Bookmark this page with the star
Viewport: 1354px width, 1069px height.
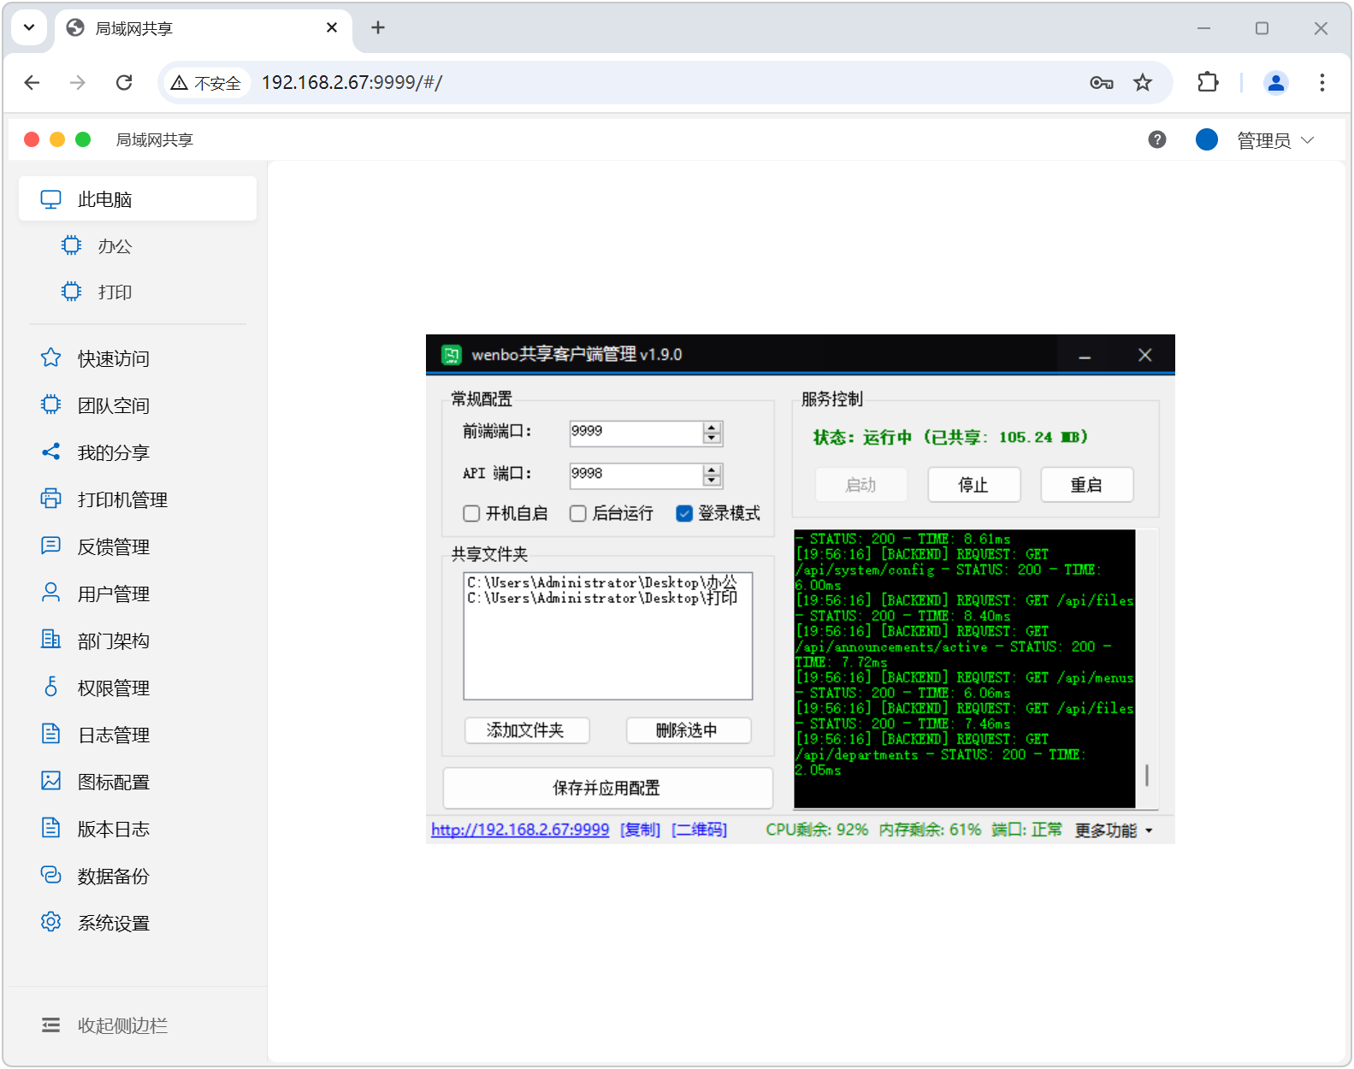click(x=1143, y=82)
